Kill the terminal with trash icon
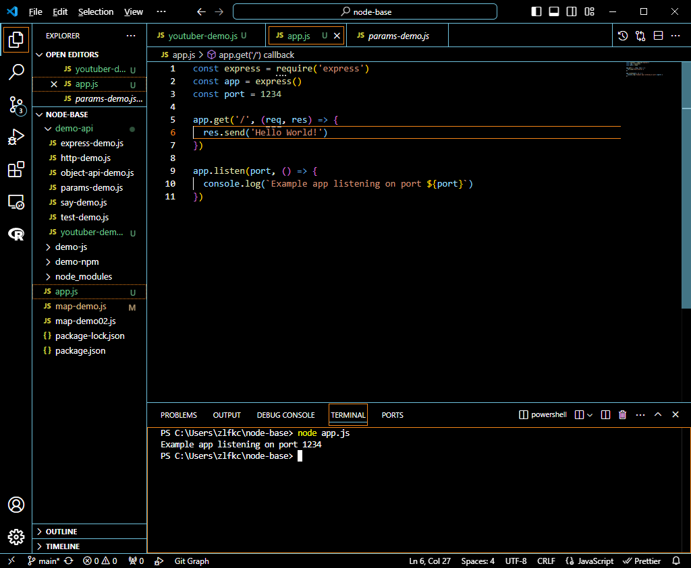 coord(622,414)
